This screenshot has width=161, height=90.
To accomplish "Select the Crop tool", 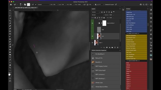I will (x=10, y=21).
